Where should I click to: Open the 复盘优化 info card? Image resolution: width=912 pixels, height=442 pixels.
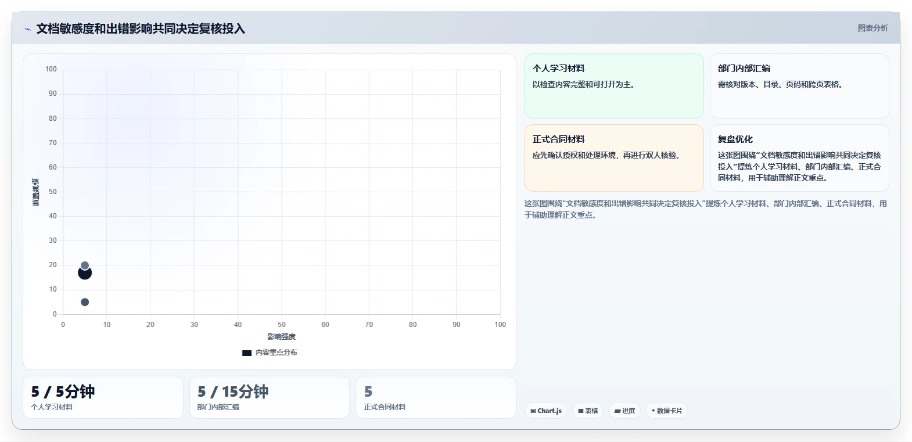799,158
